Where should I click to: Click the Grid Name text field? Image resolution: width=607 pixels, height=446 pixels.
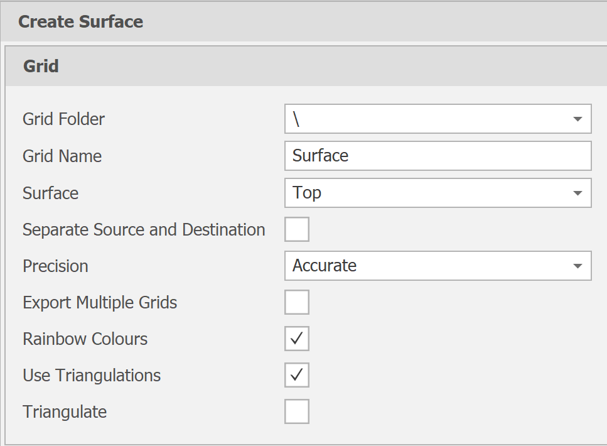pos(438,156)
